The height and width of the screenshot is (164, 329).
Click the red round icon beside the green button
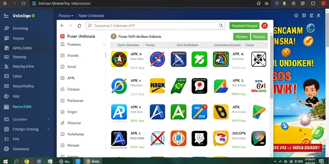pyautogui.click(x=265, y=26)
